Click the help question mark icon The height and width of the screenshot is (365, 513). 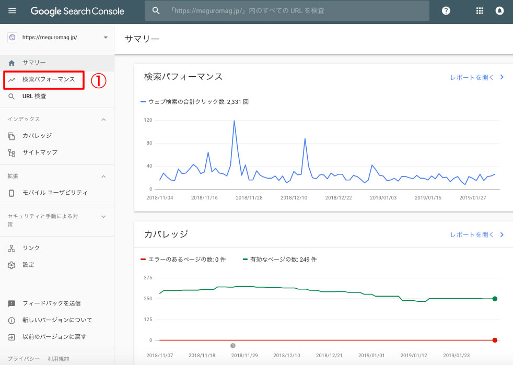coord(446,11)
